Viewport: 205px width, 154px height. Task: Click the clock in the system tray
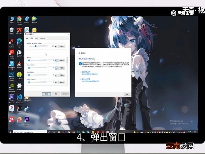[x=189, y=132]
